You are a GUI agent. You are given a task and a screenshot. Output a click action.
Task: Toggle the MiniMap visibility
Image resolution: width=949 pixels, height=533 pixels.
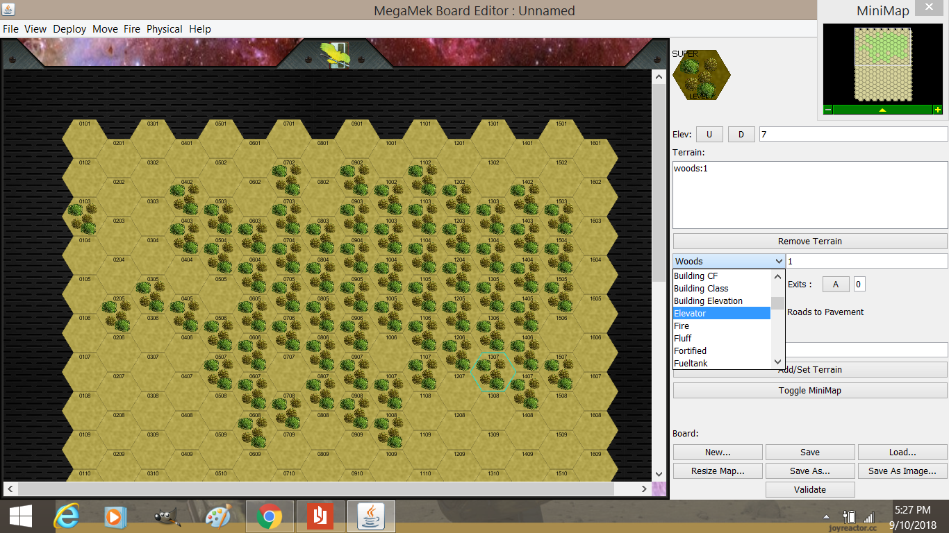pos(809,389)
